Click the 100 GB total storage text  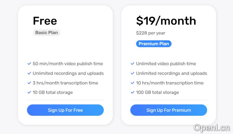coord(158,92)
